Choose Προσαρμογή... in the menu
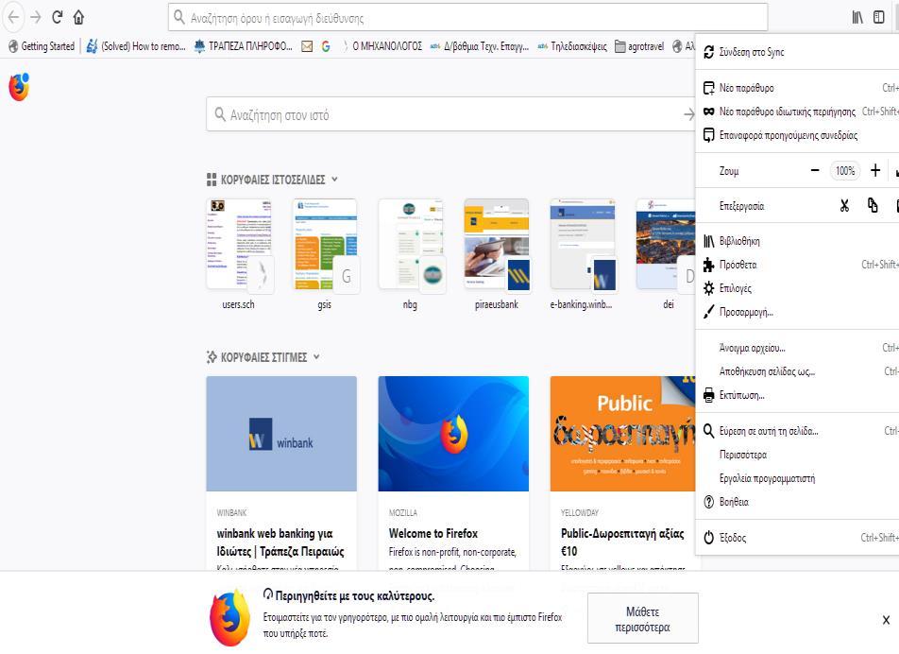 797,313
